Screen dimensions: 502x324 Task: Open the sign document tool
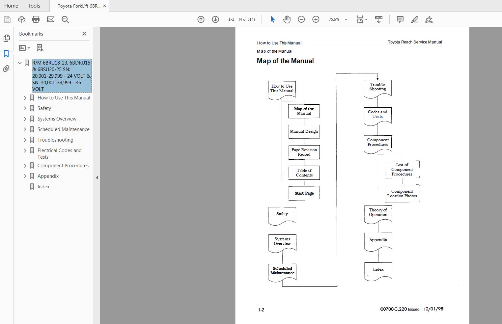(x=429, y=19)
